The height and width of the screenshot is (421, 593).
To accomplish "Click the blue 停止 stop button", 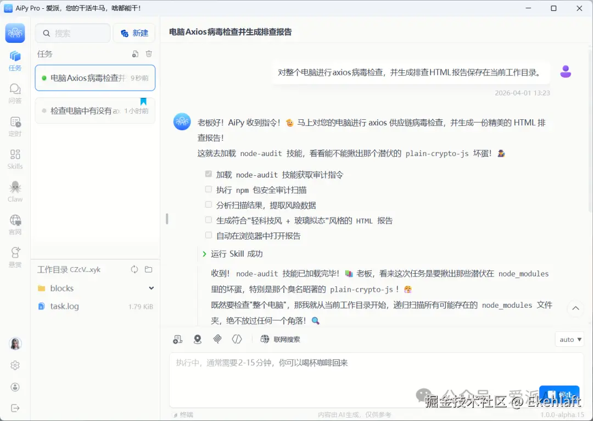I will point(560,395).
